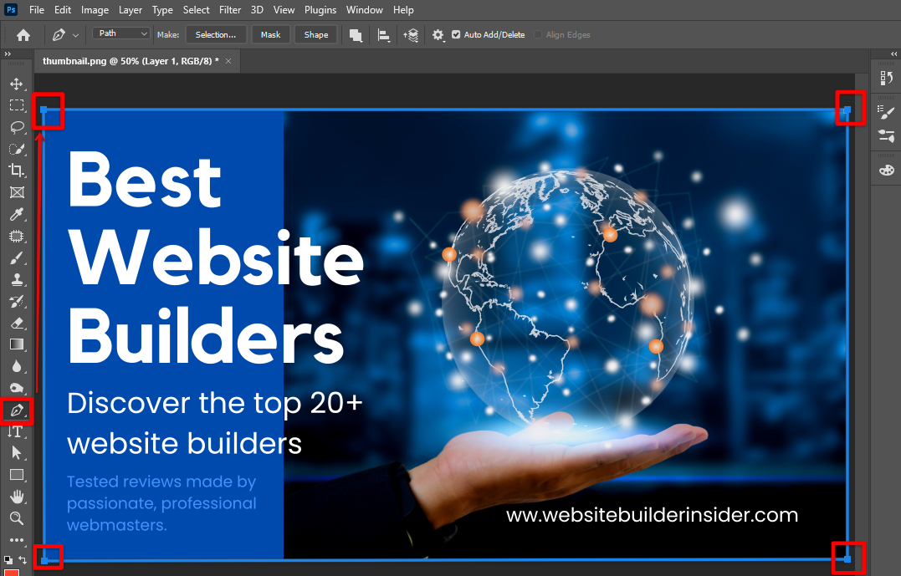This screenshot has height=576, width=901.
Task: Open the Brushes panel icon
Action: click(886, 112)
